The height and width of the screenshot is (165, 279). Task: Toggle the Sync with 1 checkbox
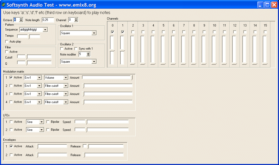(x=76, y=49)
